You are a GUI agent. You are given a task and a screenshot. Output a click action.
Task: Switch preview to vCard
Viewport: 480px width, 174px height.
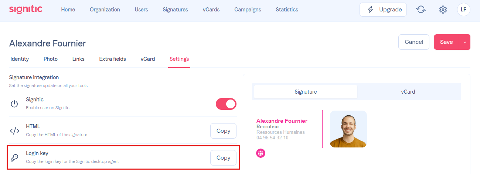click(x=408, y=92)
